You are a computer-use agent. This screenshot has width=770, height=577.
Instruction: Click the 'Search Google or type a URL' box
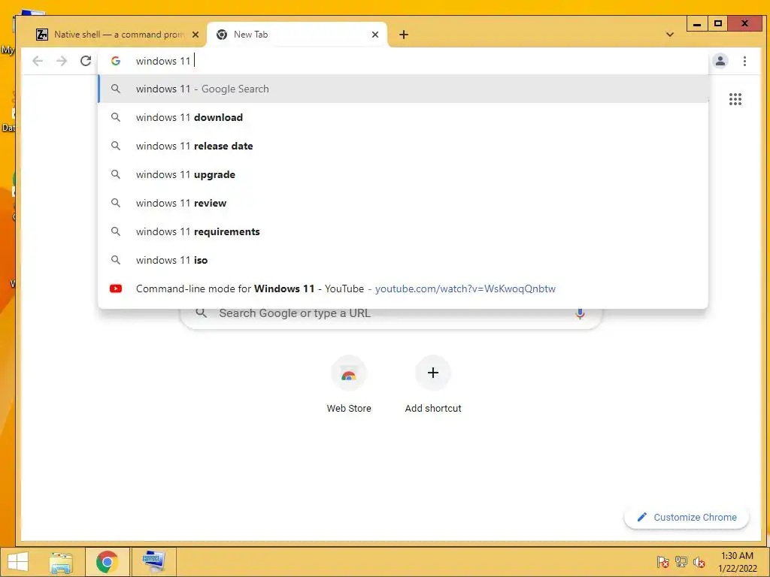tap(391, 313)
